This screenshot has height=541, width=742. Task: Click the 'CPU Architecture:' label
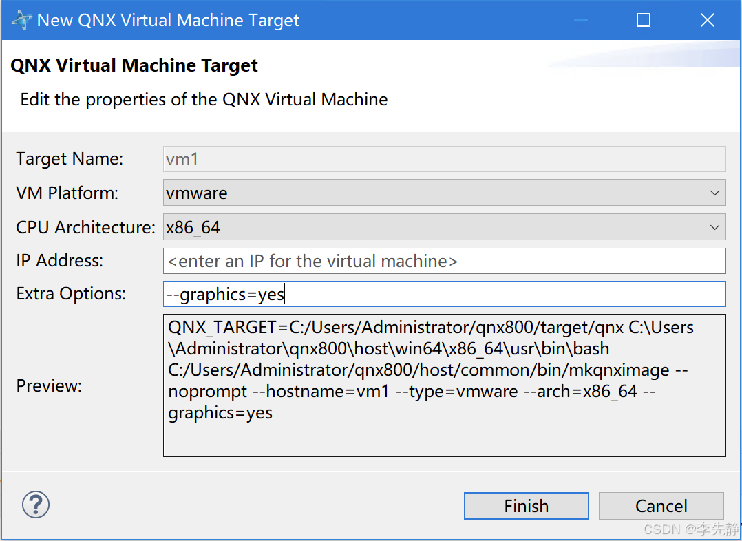click(x=85, y=228)
